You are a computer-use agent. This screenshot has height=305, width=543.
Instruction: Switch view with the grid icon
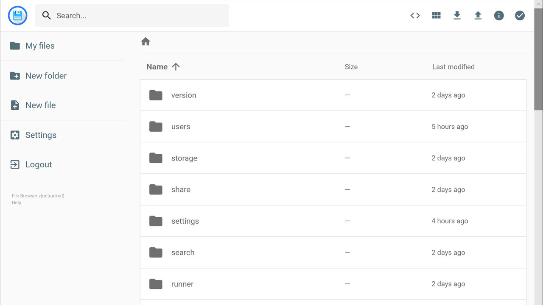[x=436, y=16]
